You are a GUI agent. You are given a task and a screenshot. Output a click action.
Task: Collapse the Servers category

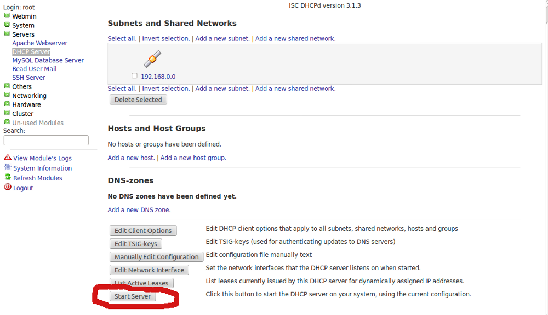click(23, 34)
